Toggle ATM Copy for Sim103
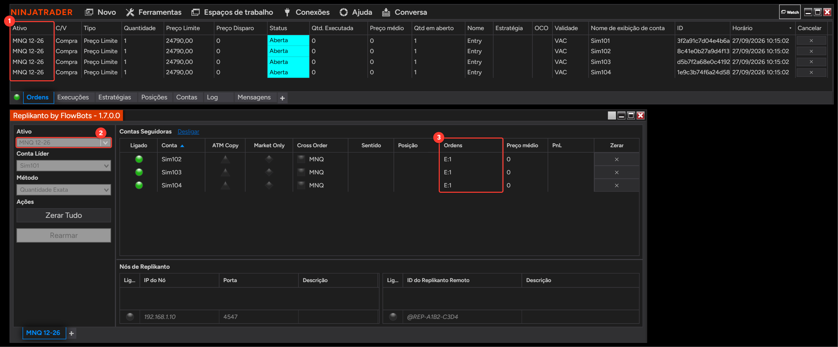This screenshot has height=347, width=838. click(225, 172)
